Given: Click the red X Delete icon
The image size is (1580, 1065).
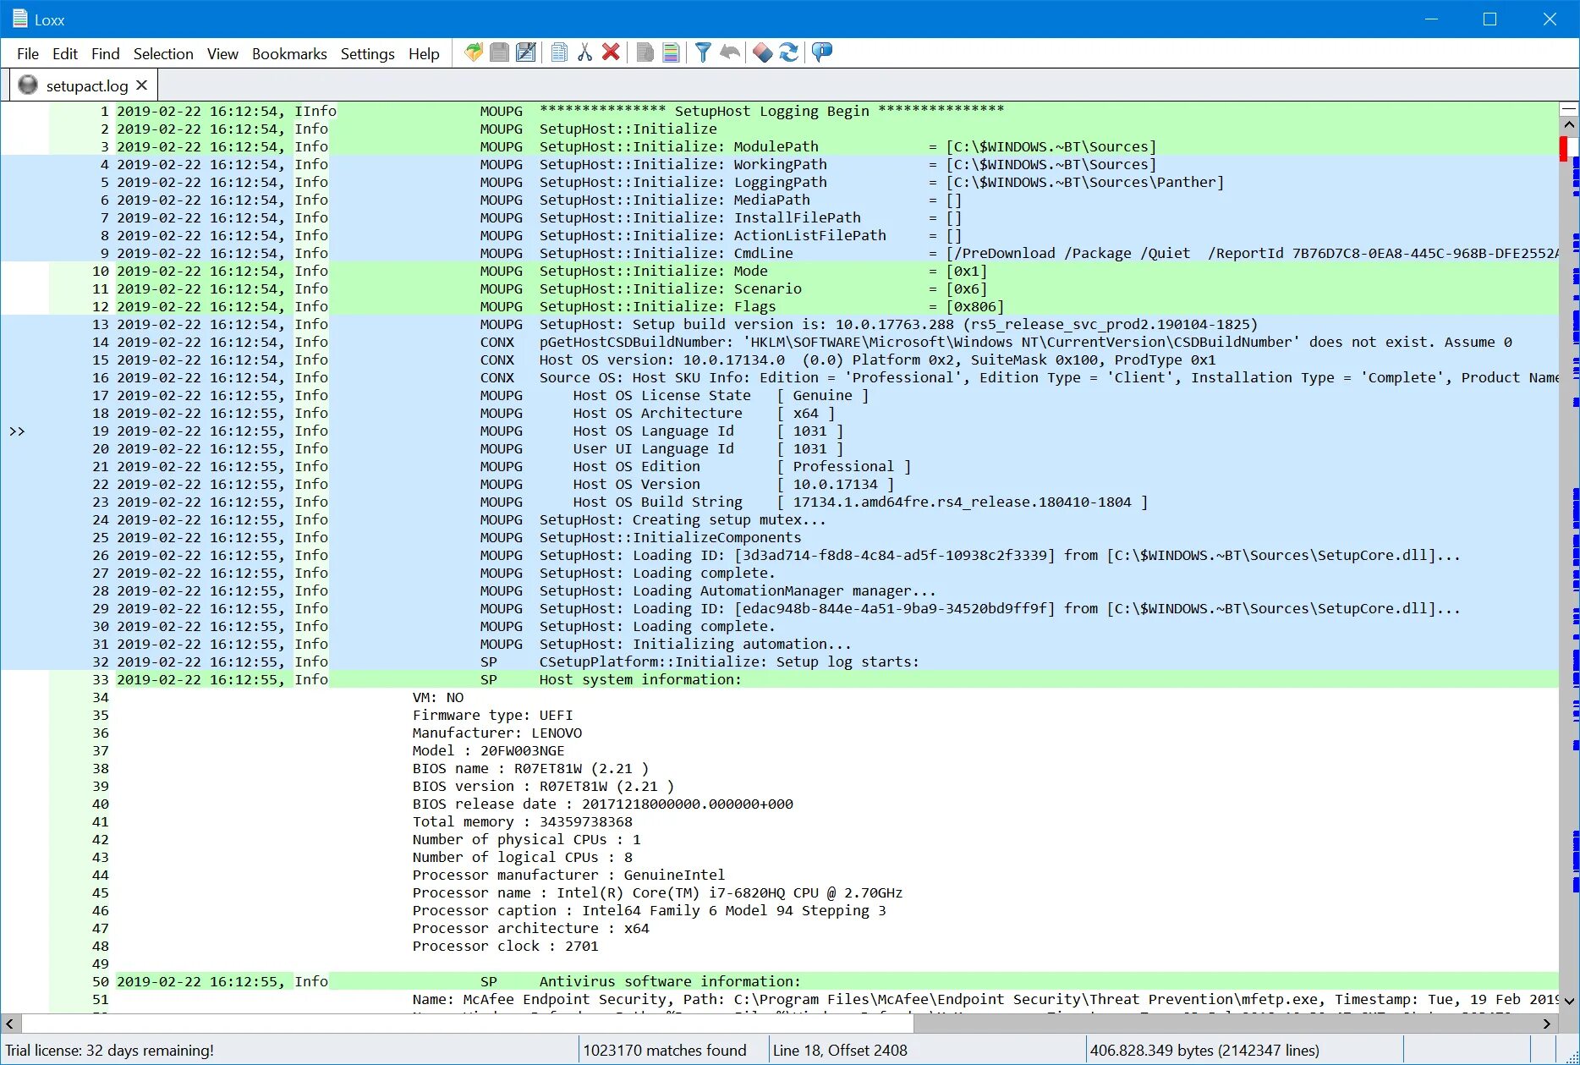Looking at the screenshot, I should click(611, 52).
